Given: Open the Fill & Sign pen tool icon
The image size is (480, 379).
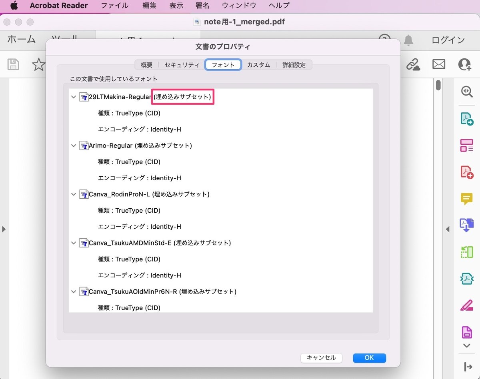Looking at the screenshot, I should pyautogui.click(x=466, y=306).
